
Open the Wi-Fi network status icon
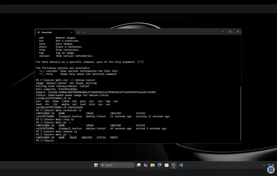[x=269, y=165]
